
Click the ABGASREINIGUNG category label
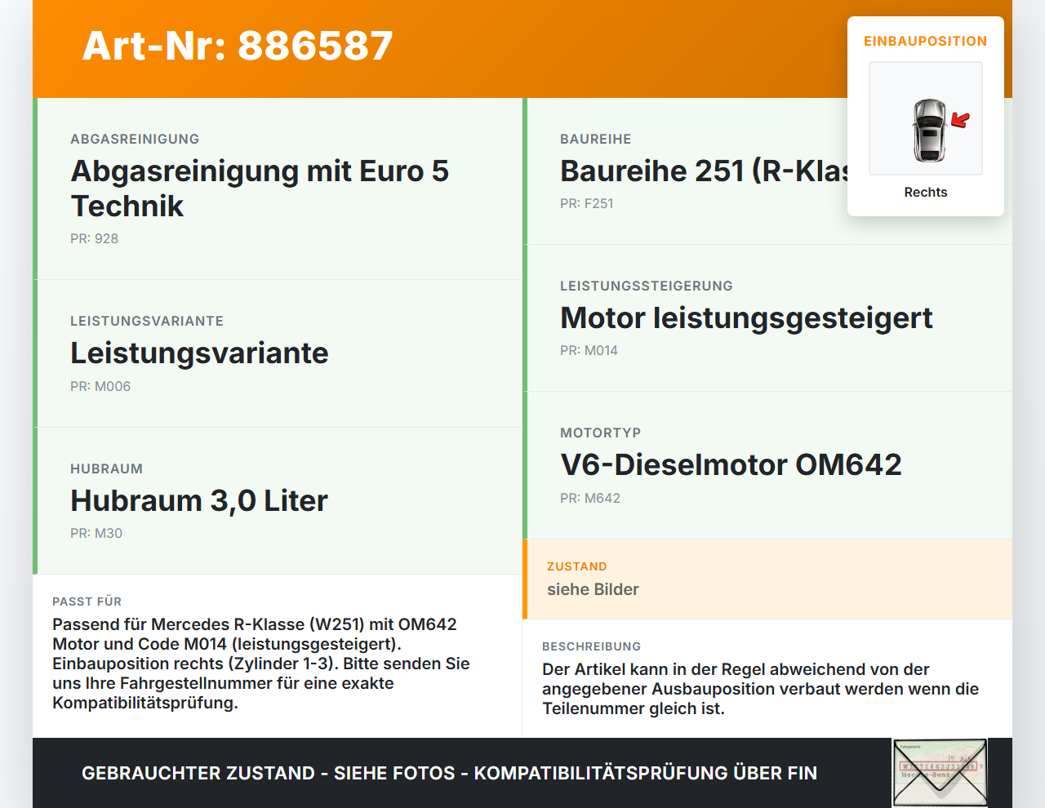(x=135, y=139)
